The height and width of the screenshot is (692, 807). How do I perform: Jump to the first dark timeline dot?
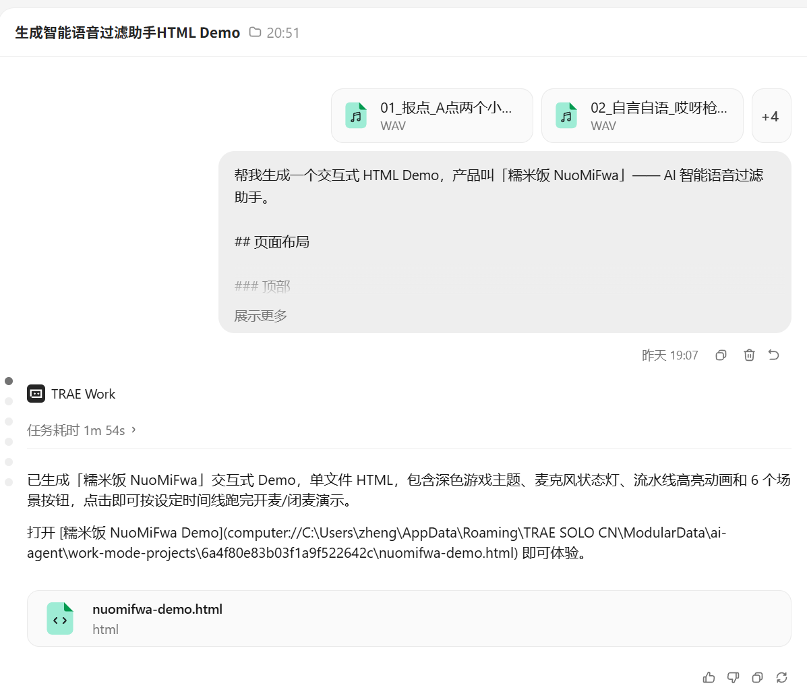9,381
